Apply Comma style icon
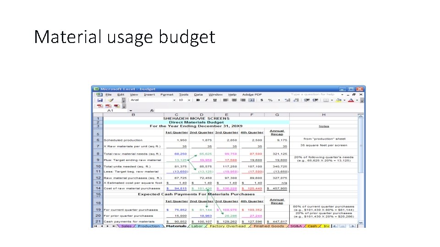 pos(279,100)
